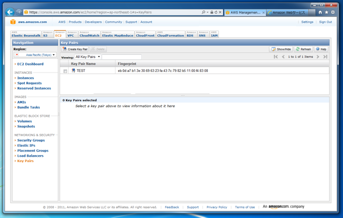The image size is (343, 218).
Task: Jump to last page of key pairs
Action: click(x=325, y=57)
